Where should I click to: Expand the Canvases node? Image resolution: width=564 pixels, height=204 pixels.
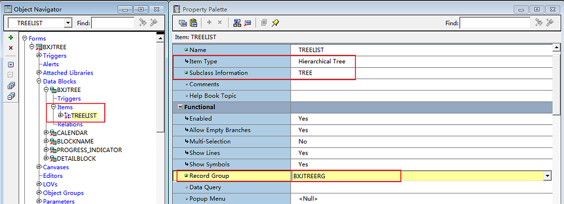(39, 167)
